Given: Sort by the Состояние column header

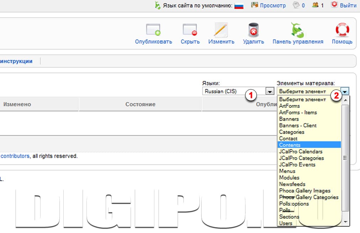Looking at the screenshot, I should (x=140, y=104).
